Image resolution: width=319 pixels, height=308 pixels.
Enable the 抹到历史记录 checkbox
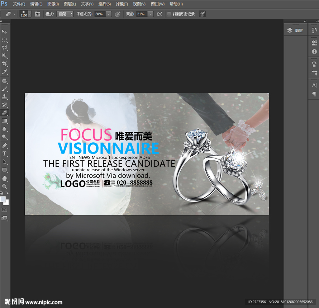point(169,14)
